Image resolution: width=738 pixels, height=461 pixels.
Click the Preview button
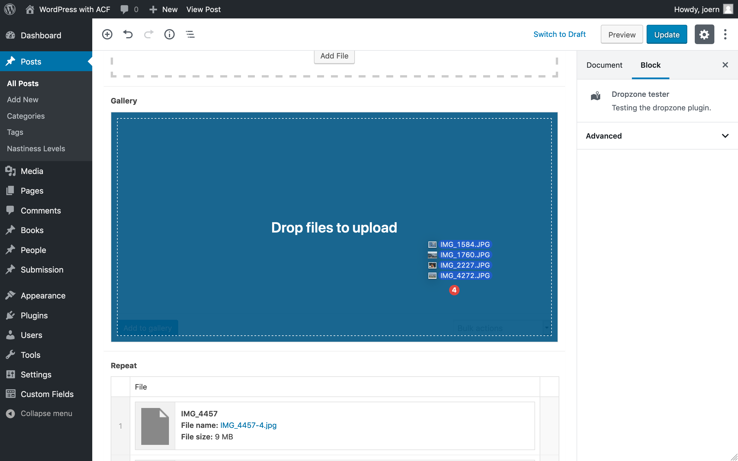point(622,35)
